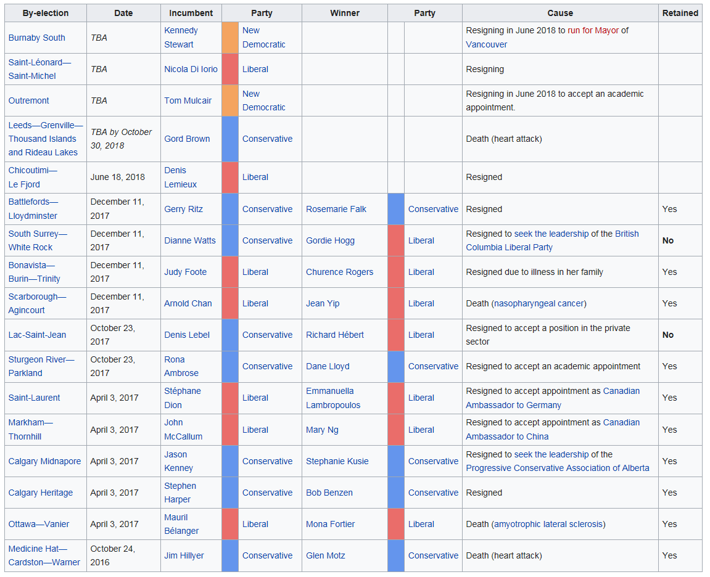Open the 'nasopharyngeal cancer' link
This screenshot has width=710, height=577.
click(x=539, y=303)
